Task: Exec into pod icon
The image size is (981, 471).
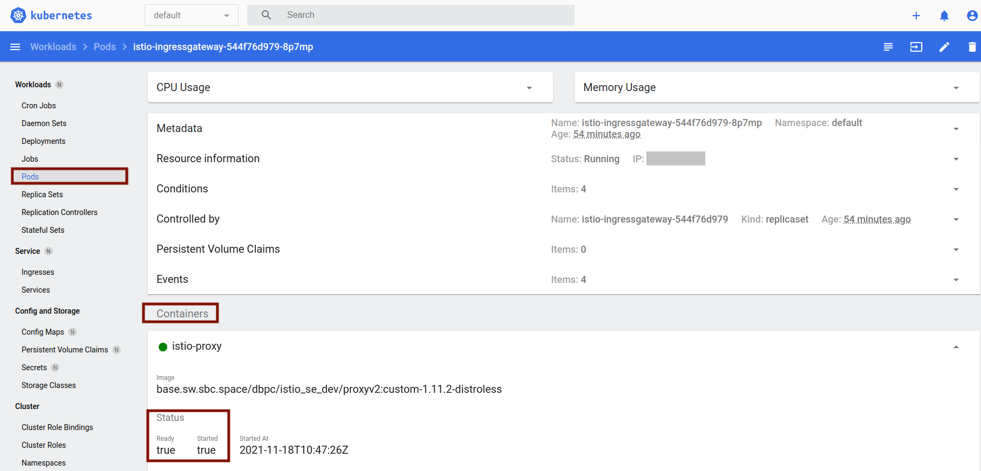Action: [916, 47]
